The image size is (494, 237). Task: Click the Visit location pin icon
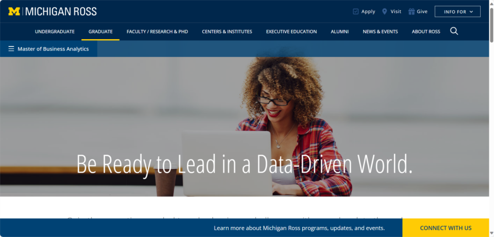pyautogui.click(x=384, y=11)
